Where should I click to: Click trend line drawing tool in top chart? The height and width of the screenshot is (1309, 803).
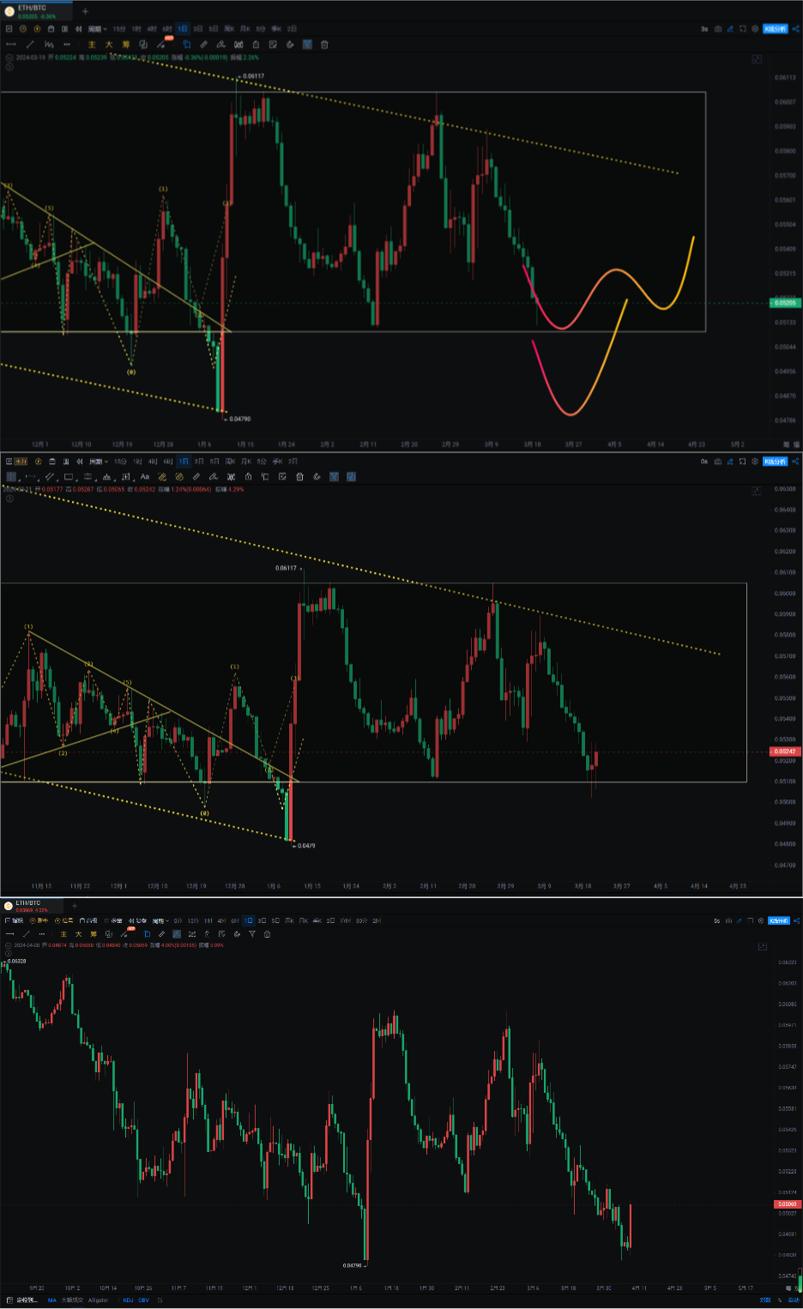click(30, 45)
